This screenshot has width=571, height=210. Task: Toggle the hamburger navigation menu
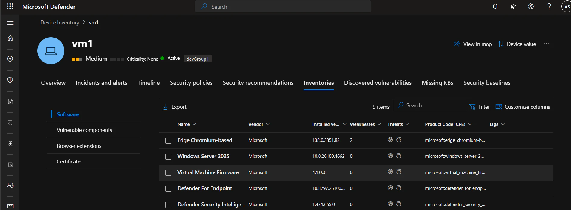point(10,23)
